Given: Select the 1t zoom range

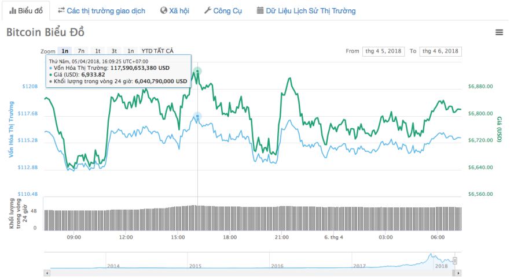Looking at the screenshot, I should click(98, 51).
